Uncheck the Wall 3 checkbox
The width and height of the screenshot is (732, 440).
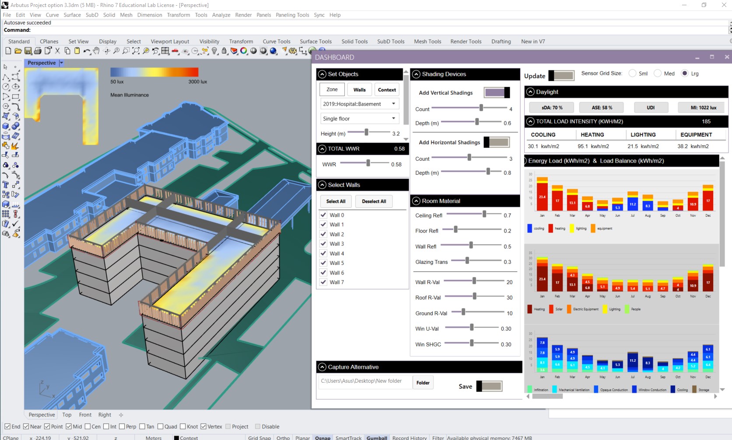tap(323, 244)
